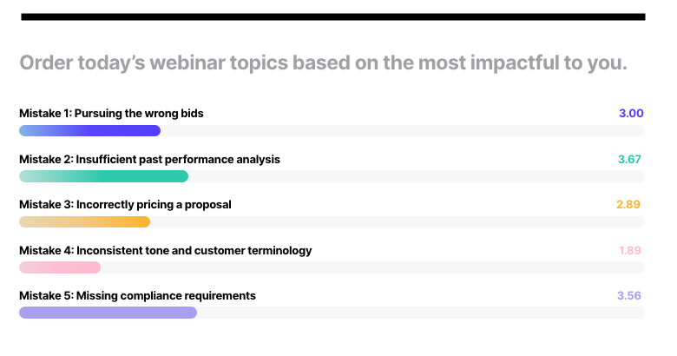Click the poll heading about webinar topics
677x356 pixels.
click(323, 63)
